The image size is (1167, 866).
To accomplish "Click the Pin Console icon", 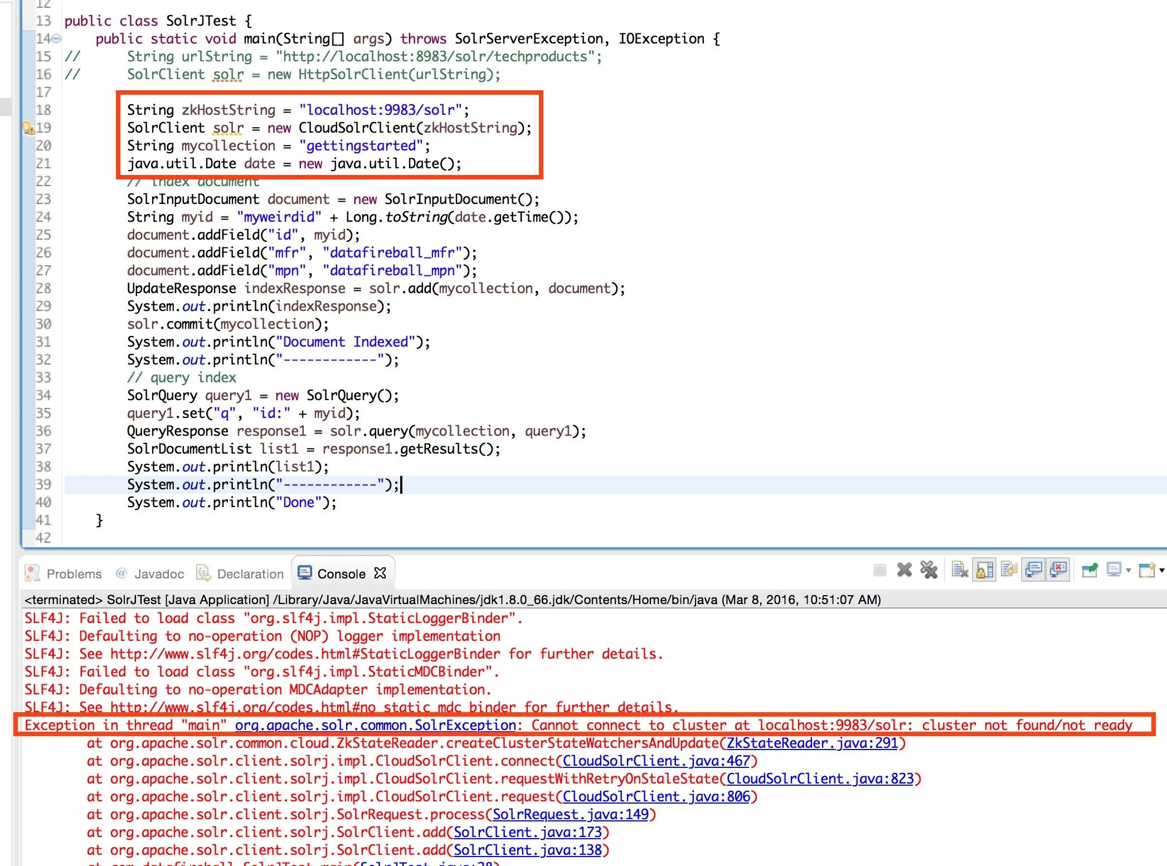I will tap(1089, 570).
